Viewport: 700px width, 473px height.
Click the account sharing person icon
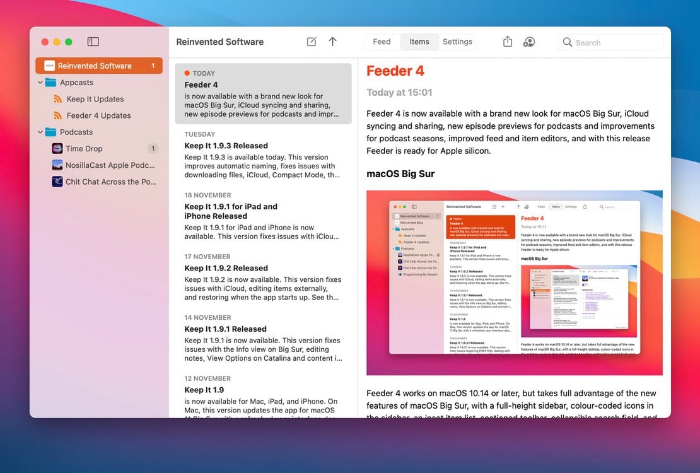[x=529, y=42]
